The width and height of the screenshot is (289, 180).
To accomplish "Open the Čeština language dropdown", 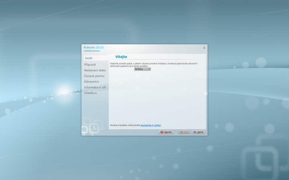I will (x=142, y=69).
